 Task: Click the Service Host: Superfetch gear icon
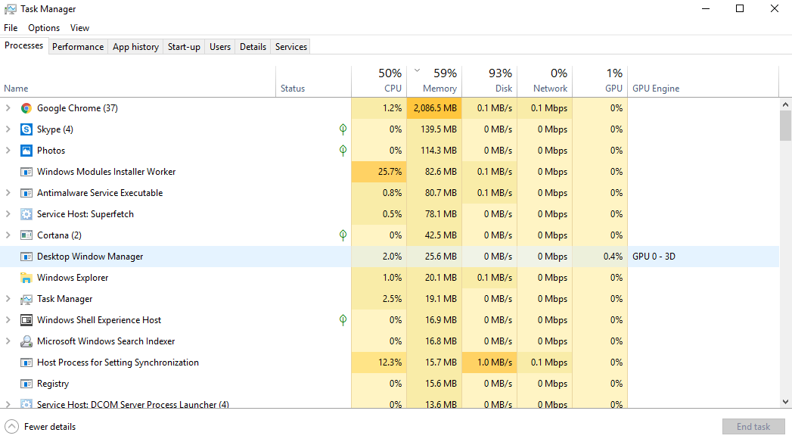tap(26, 214)
